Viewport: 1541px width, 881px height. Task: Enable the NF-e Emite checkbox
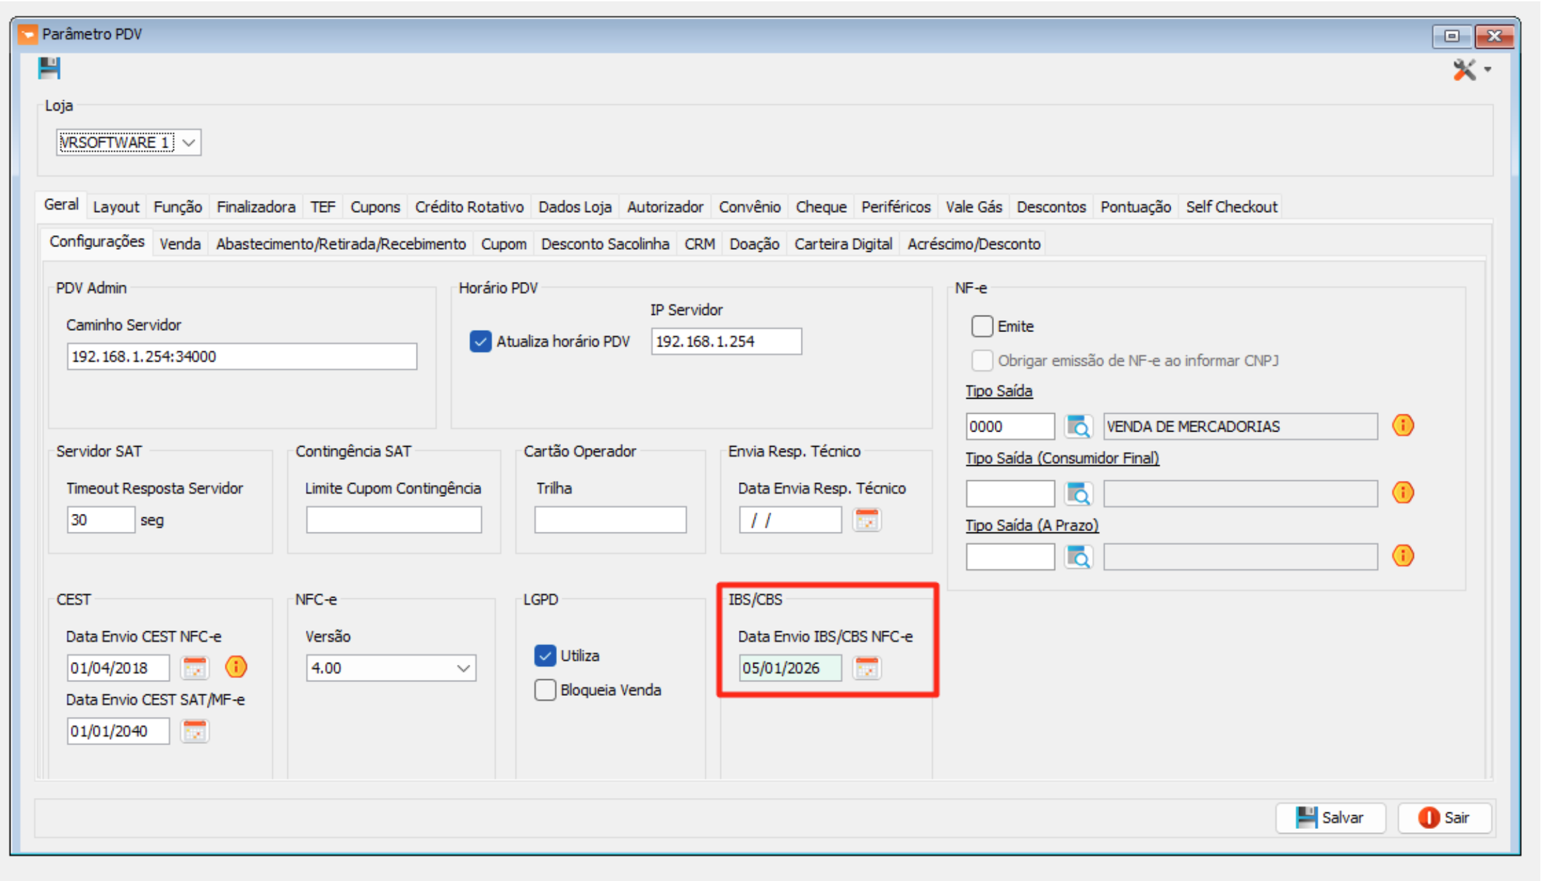click(x=982, y=326)
